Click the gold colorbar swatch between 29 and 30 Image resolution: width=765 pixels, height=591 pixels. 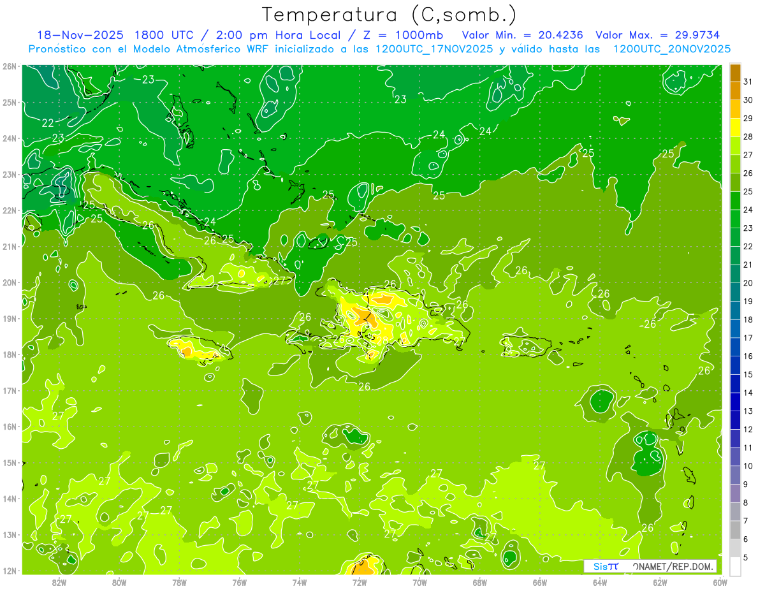point(735,109)
